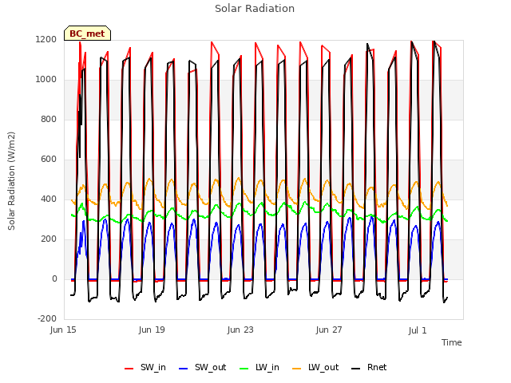This screenshot has height=383, width=511.
Task: Click the Solar Radiation chart title
Action: [255, 9]
